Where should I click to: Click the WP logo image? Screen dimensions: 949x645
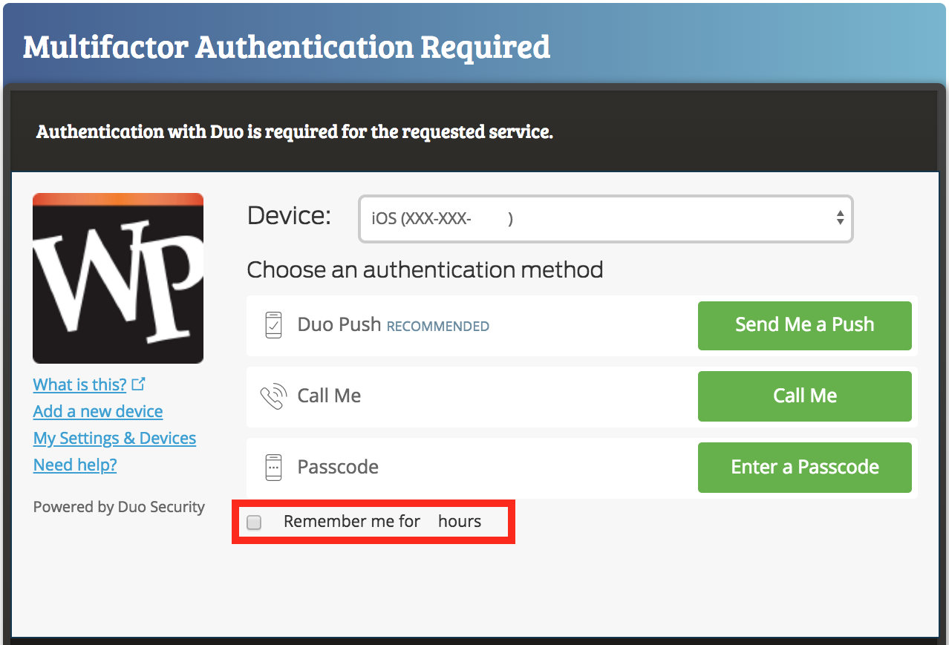[118, 278]
